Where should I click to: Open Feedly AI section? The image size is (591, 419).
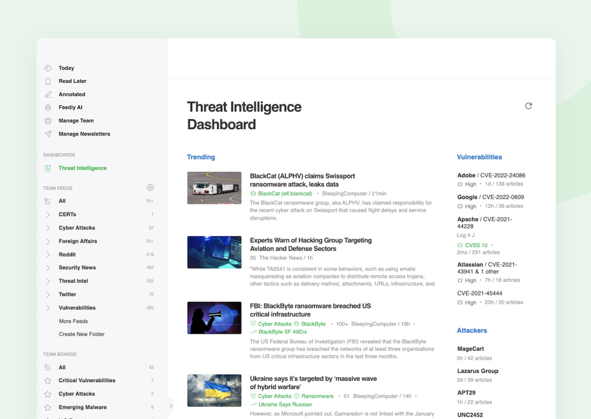click(70, 107)
